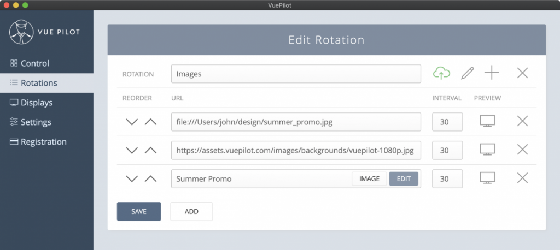The image size is (560, 250).
Task: Preview the summer_promo.jpg monitor icon
Action: click(x=487, y=121)
